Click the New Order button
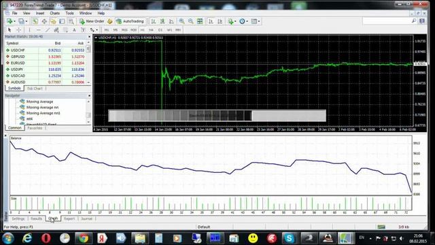Screen dimensions: 435x245 pos(92,21)
